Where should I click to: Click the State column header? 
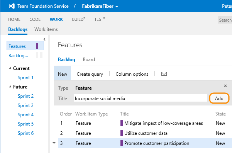pyautogui.click(x=220, y=114)
